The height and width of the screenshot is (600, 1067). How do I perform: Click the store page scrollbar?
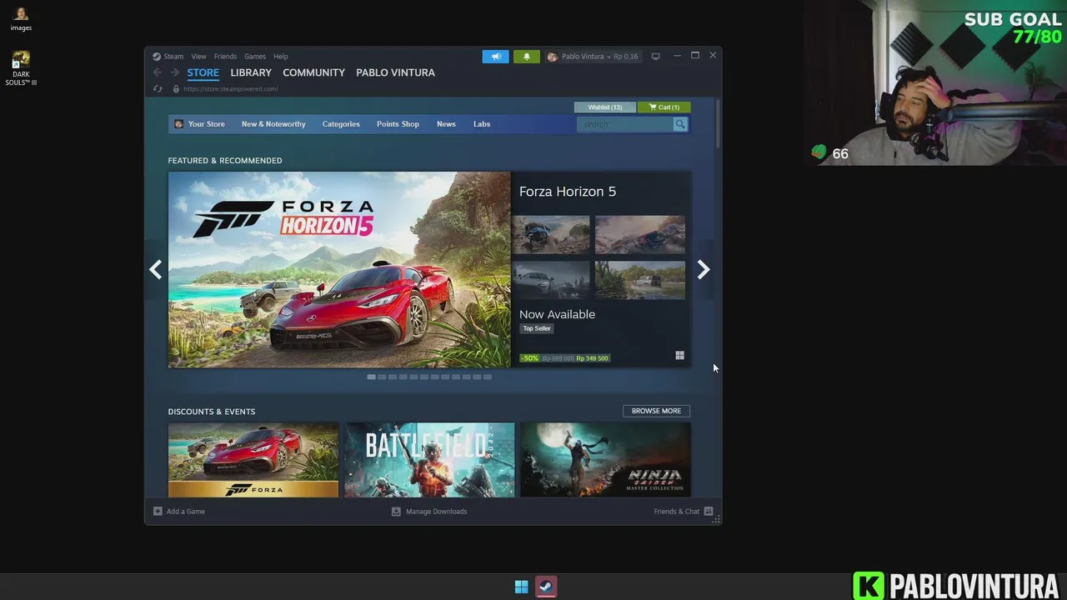click(717, 125)
